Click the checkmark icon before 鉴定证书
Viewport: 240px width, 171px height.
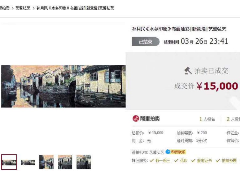[x=193, y=160]
